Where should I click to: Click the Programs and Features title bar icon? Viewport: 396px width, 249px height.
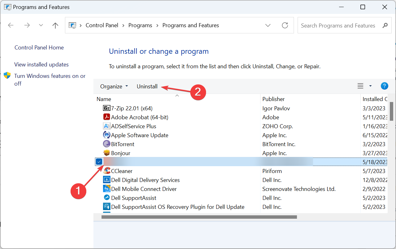click(8, 7)
